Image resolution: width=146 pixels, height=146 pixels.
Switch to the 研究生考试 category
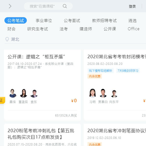(x=38, y=29)
